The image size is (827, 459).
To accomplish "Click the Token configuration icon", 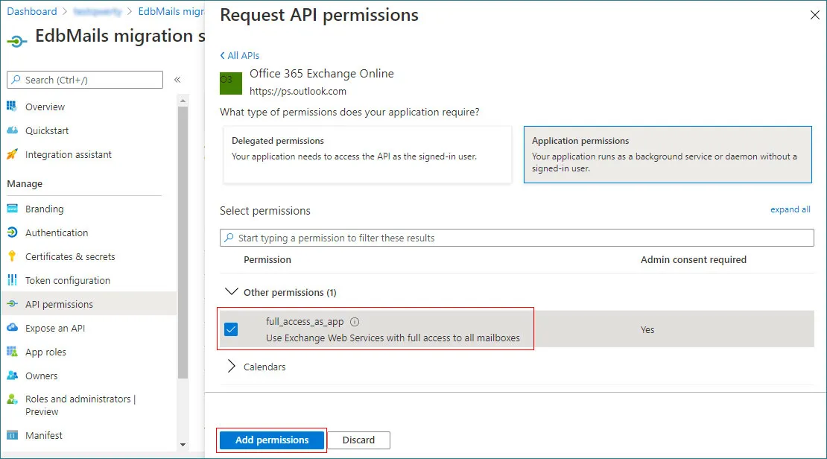I will tap(12, 280).
